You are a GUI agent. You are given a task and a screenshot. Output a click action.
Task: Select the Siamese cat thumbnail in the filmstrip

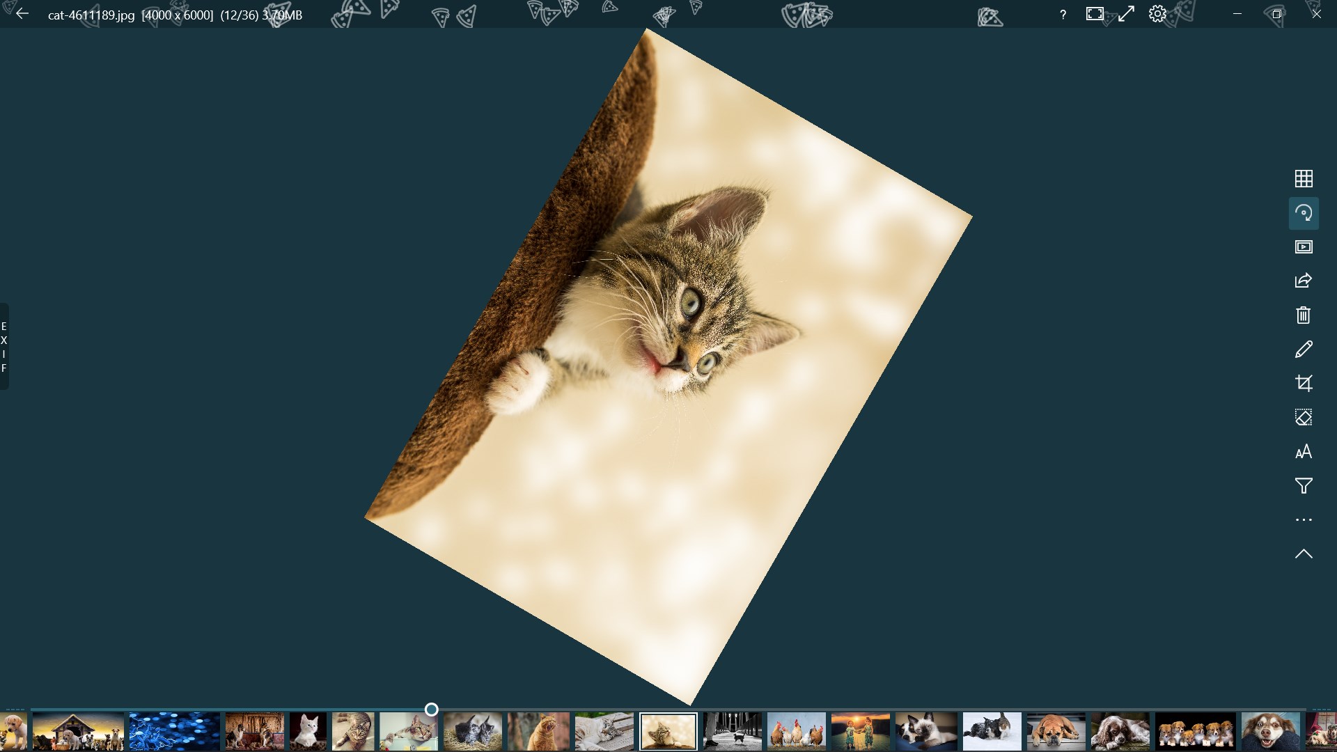tap(926, 731)
